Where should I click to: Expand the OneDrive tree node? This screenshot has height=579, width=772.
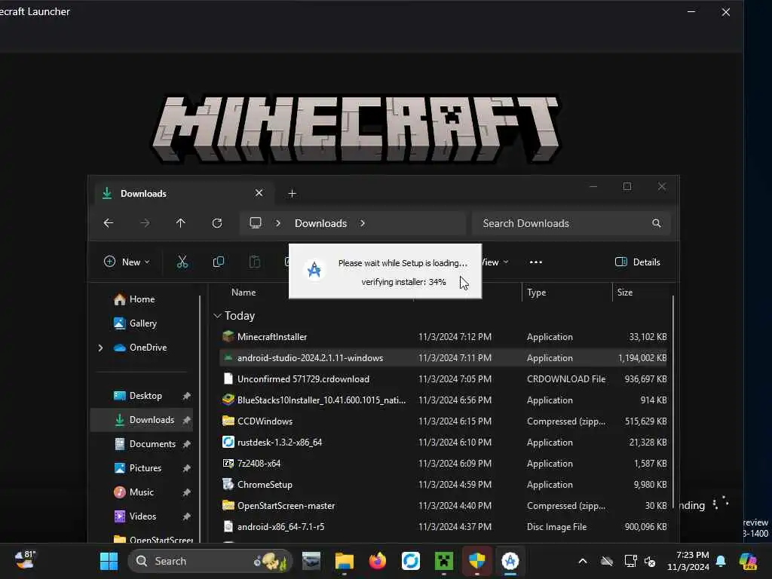tap(100, 348)
